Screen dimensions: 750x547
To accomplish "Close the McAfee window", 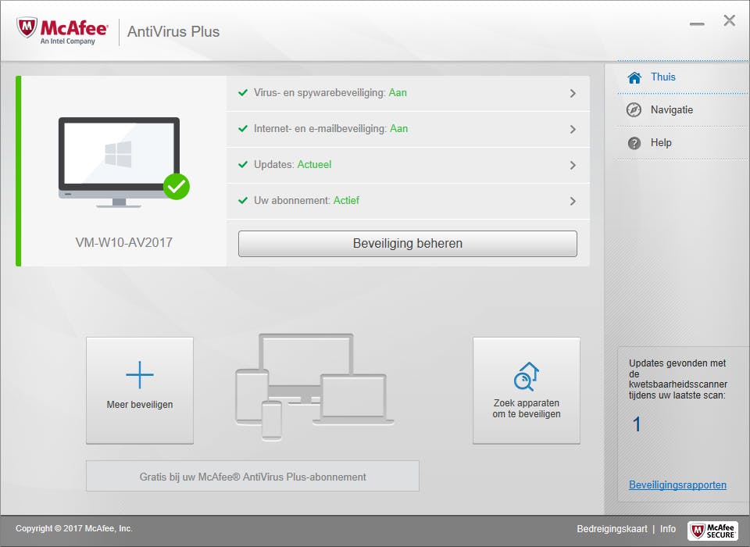I will coord(729,20).
